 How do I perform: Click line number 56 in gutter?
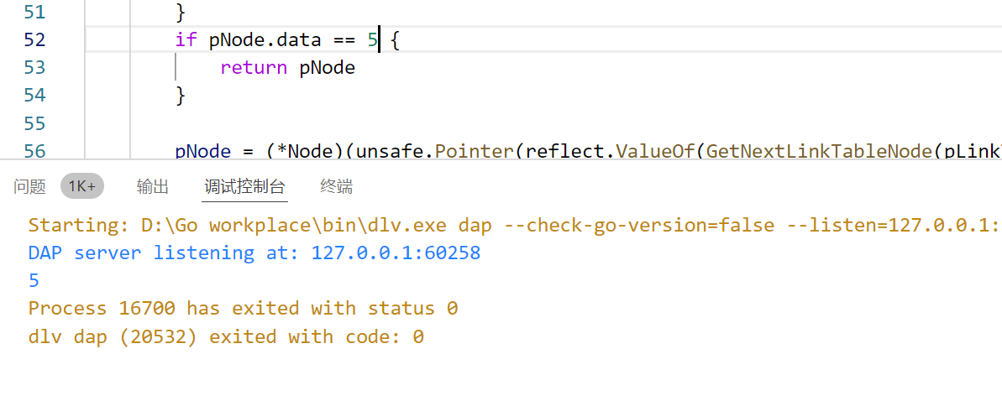34,151
